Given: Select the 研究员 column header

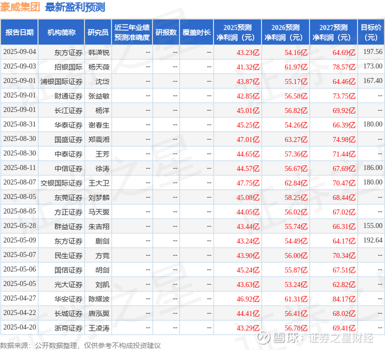Looking at the screenshot, I should [98, 32].
